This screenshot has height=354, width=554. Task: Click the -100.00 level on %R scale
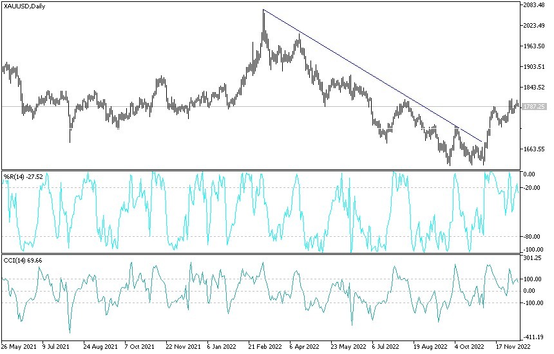pyautogui.click(x=533, y=250)
